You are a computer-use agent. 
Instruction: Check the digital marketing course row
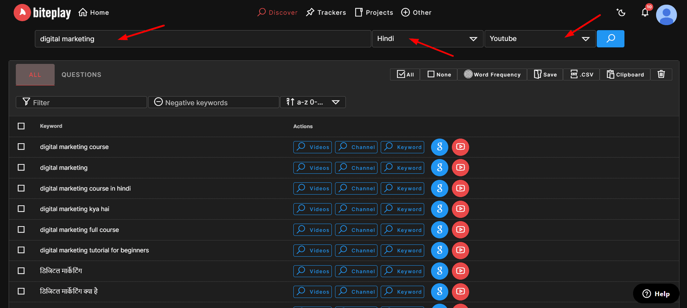21,147
